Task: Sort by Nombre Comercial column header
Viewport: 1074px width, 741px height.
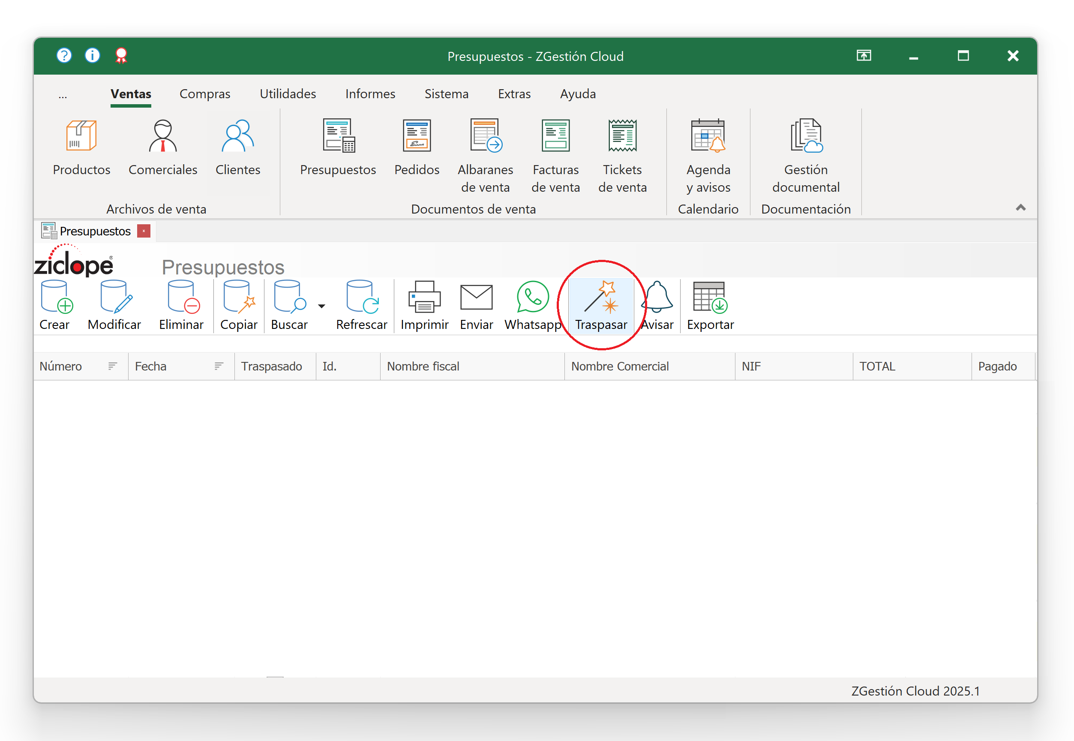Action: point(650,366)
